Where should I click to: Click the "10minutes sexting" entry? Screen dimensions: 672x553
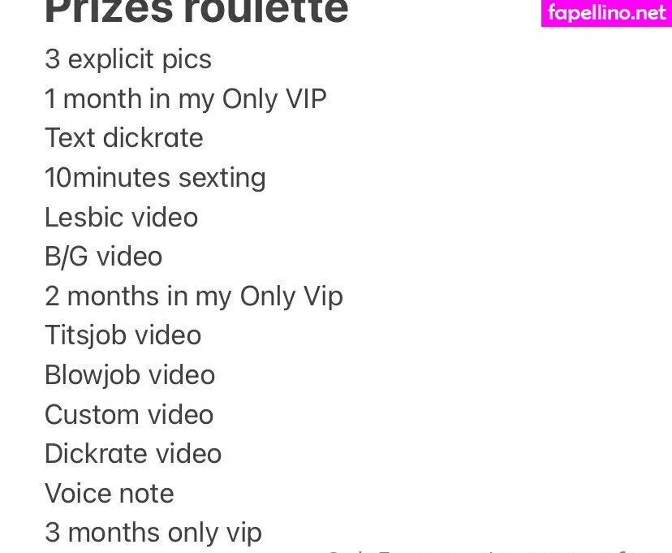point(155,178)
